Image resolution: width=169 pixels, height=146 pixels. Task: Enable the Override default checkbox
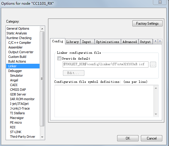[59, 58]
